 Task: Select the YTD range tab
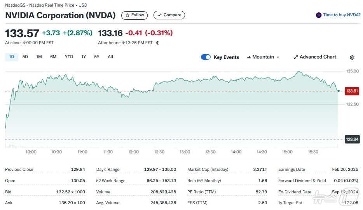(69, 57)
